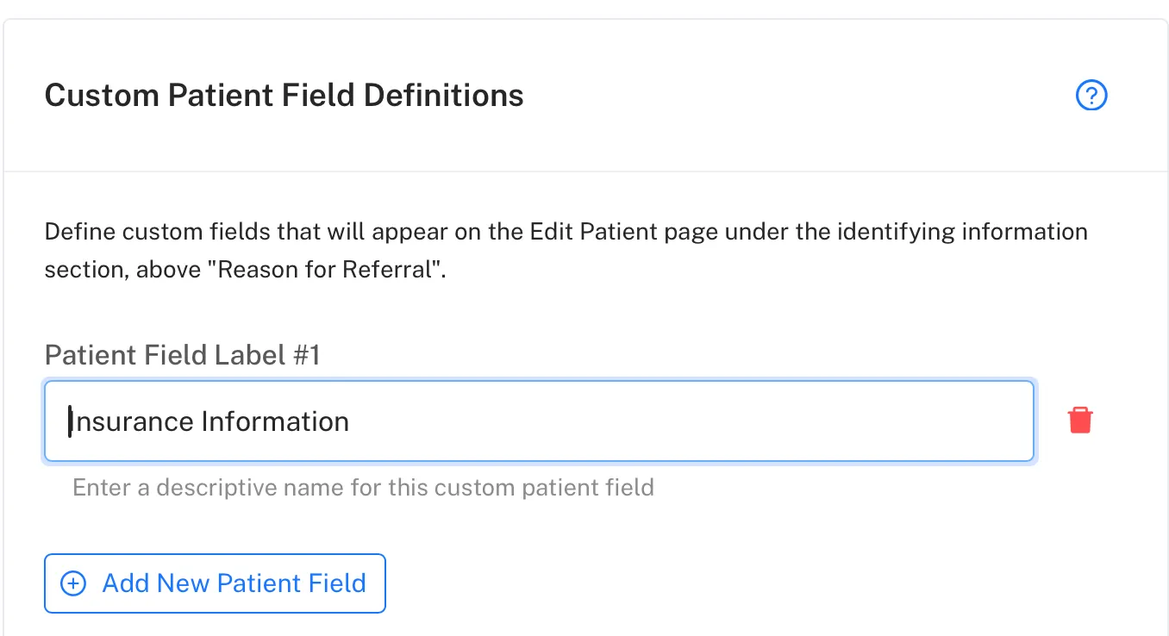Delete Patient Field Label #1 with trash icon
Viewport: 1169px width, 636px height.
click(1080, 421)
